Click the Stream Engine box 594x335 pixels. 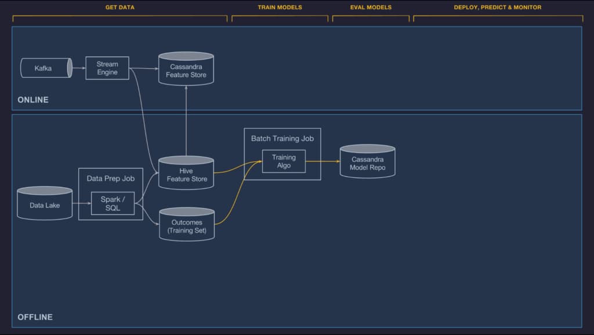pyautogui.click(x=107, y=68)
